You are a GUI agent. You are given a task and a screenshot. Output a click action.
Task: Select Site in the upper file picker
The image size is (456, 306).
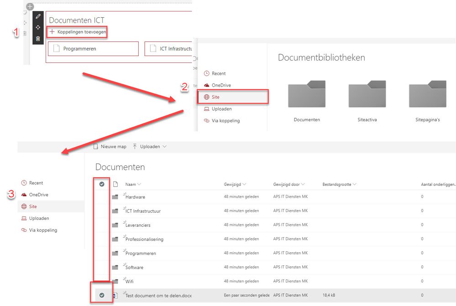232,97
